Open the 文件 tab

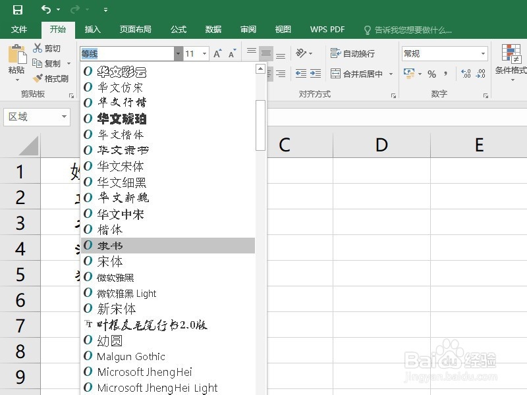point(19,30)
